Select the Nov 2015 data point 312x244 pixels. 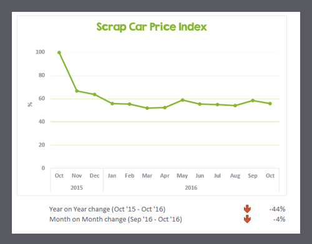77,91
